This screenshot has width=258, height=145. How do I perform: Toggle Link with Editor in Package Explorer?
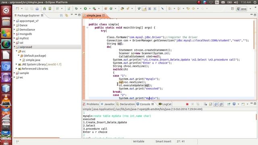pyautogui.click(x=67, y=15)
